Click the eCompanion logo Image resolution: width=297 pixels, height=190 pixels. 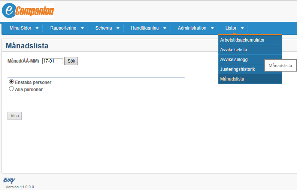point(28,10)
